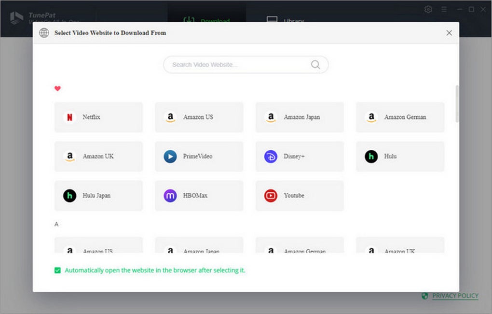
Task: Open the TunePat settings gear
Action: 428,9
